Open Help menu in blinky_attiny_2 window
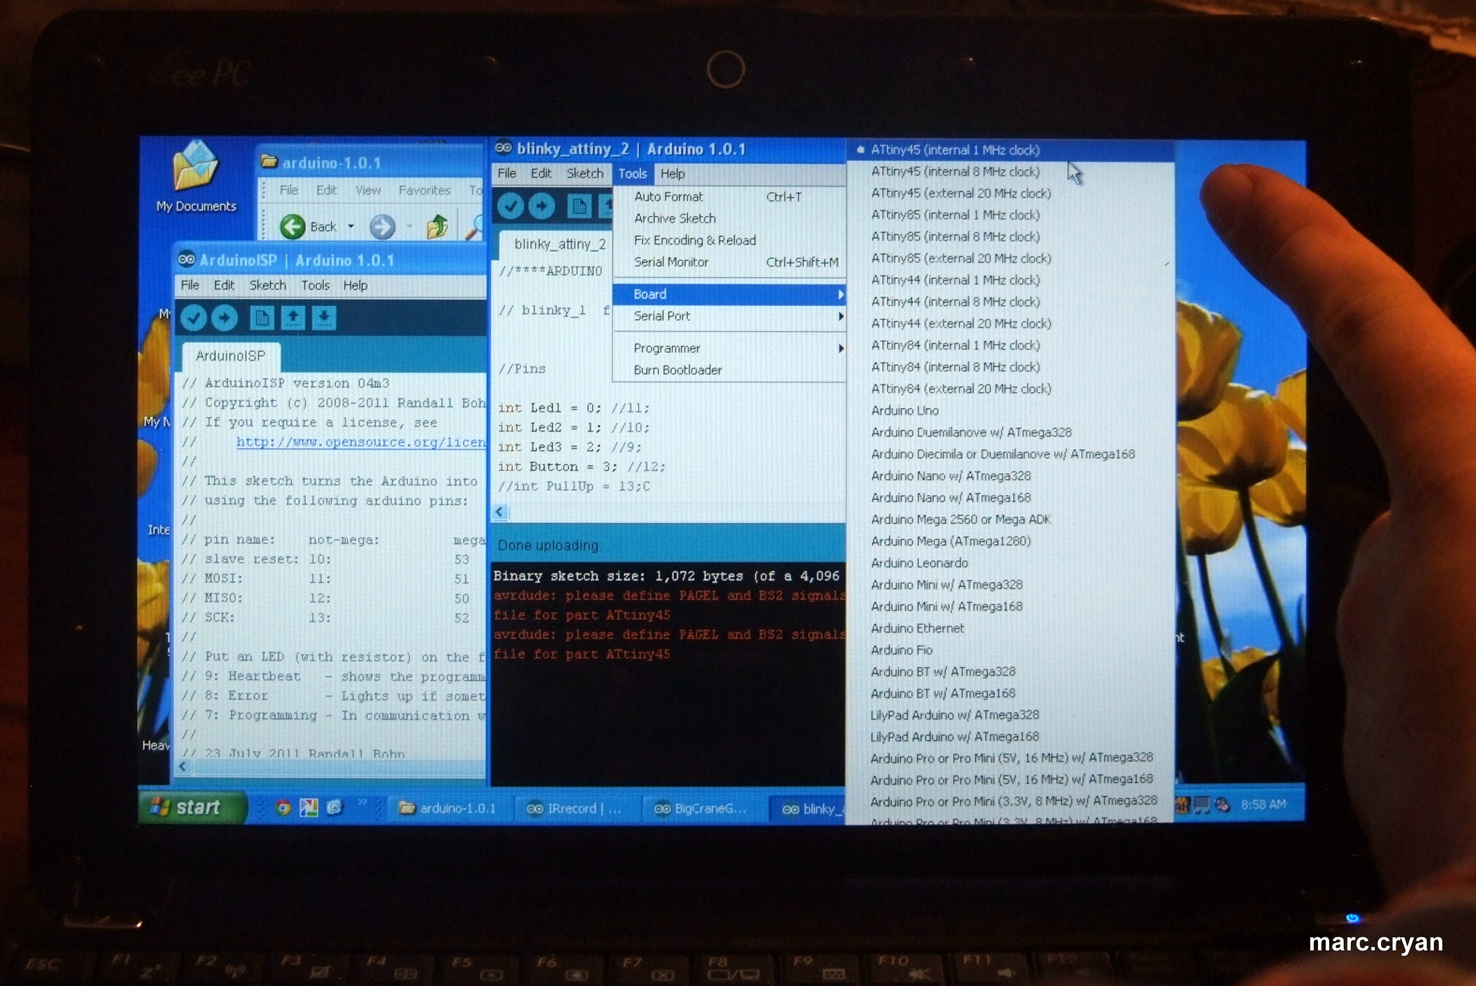 click(673, 174)
